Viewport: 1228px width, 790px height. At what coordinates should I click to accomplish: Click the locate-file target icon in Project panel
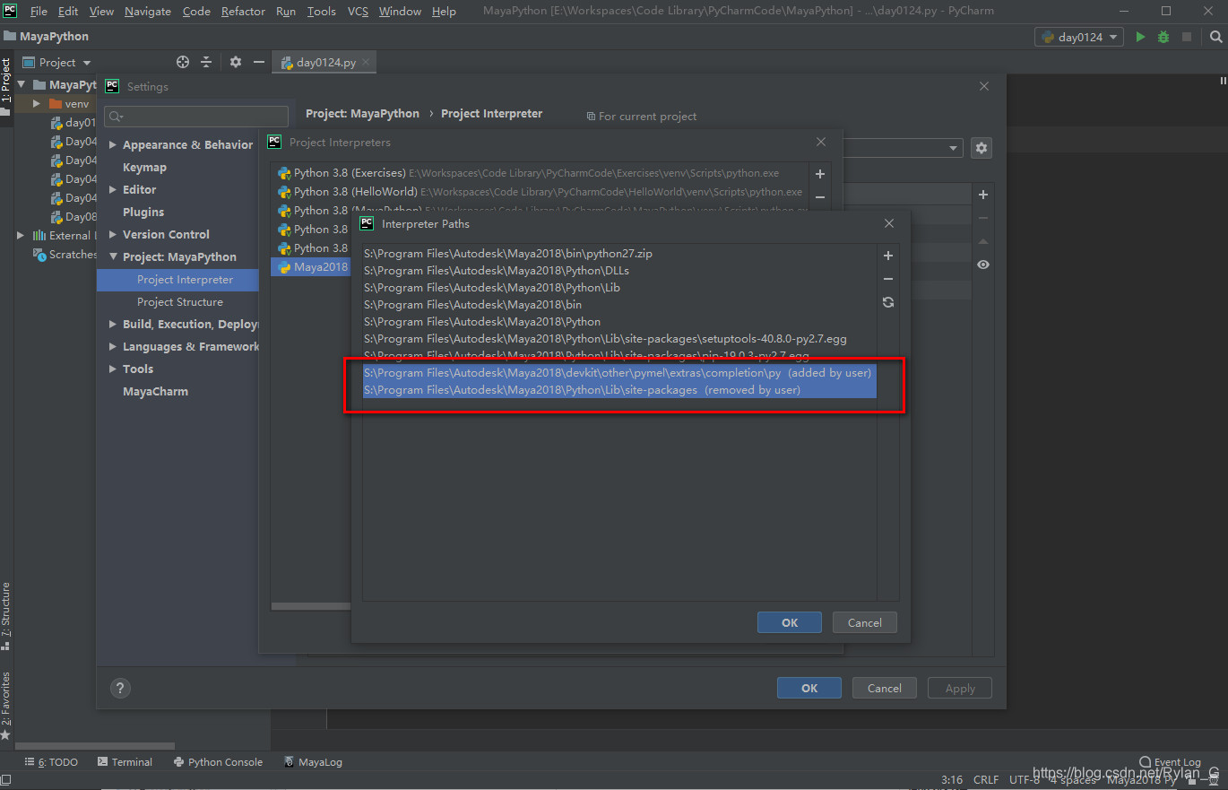click(x=183, y=62)
